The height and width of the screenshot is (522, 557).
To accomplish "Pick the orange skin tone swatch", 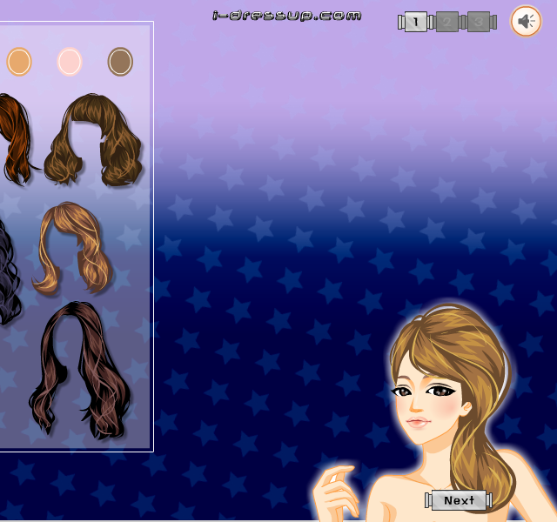I will (19, 62).
